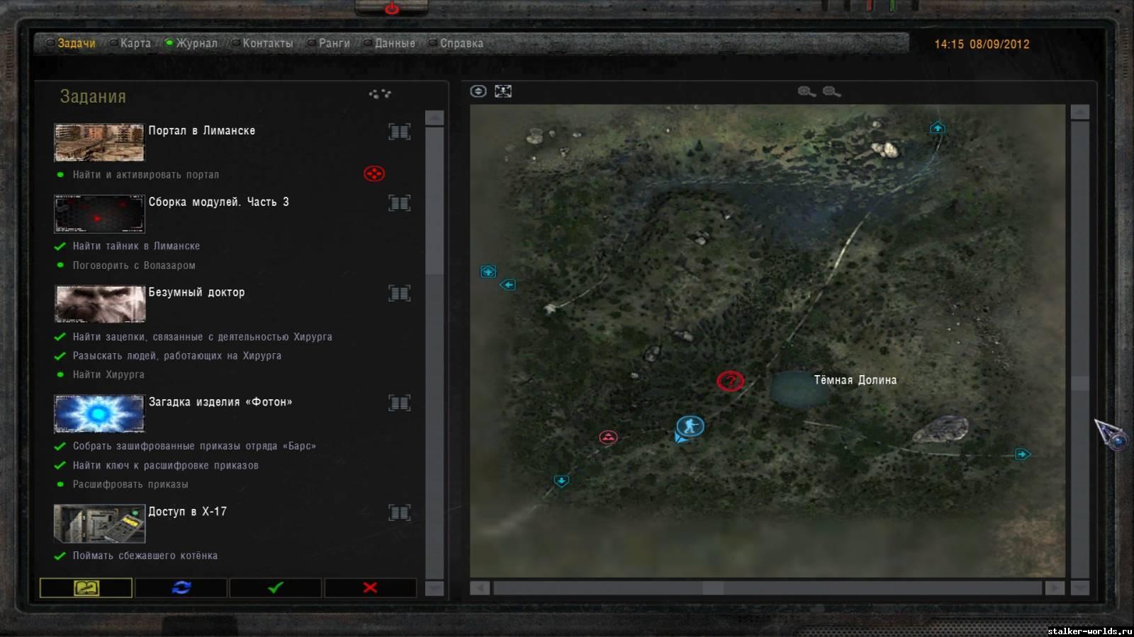
Task: Click map vertical scrollbar down arrow
Action: (x=1079, y=588)
